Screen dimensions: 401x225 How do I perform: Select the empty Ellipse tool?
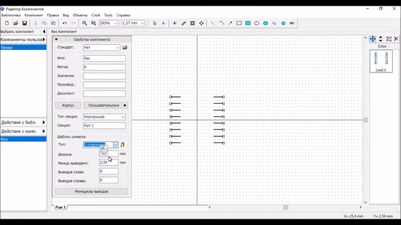coord(257,23)
